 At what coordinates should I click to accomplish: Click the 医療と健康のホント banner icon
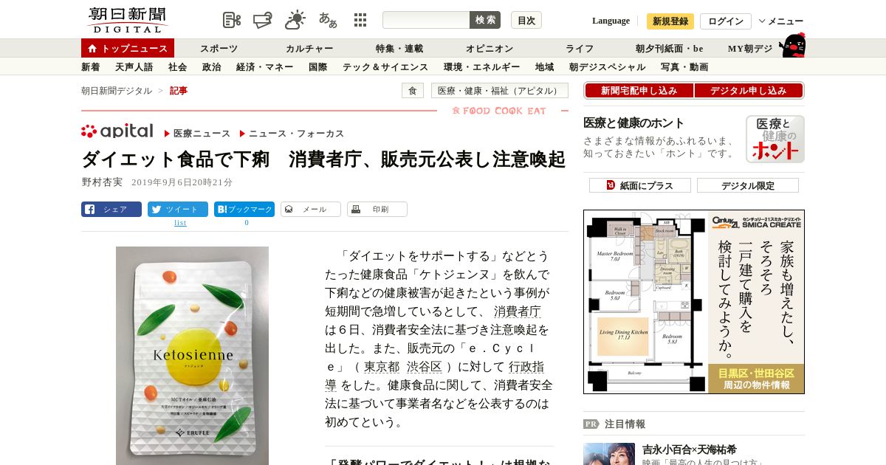(775, 139)
